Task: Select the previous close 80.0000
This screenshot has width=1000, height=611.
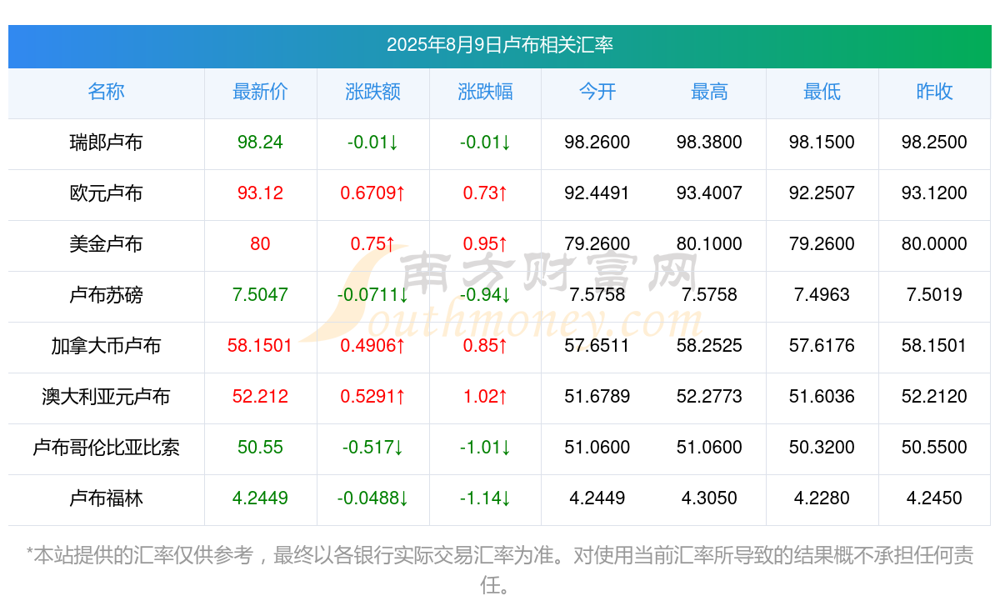Action: point(934,244)
